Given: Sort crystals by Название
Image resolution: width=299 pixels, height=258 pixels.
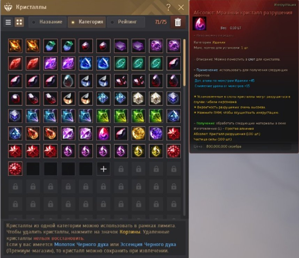Looking at the screenshot, I should pyautogui.click(x=47, y=22).
